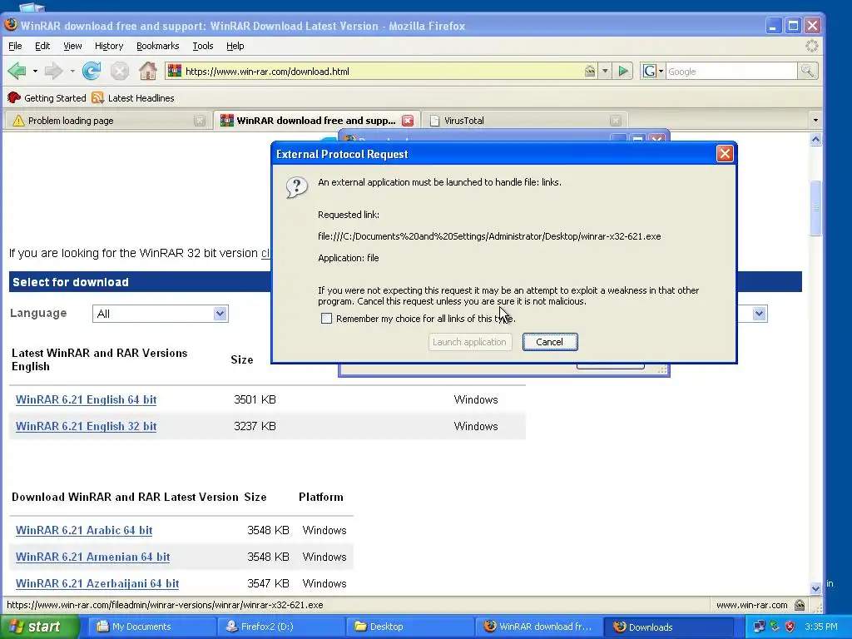The width and height of the screenshot is (852, 639).
Task: Open the Google search engine selector
Action: (652, 72)
